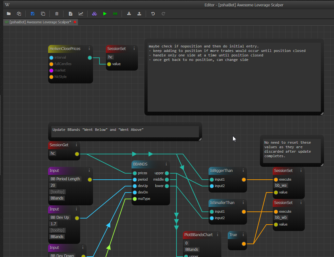334x257 pixels.
Task: Open info icon on the SessionGet node
Action: [x=76, y=145]
